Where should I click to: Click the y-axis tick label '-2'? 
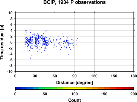tap(11, 48)
